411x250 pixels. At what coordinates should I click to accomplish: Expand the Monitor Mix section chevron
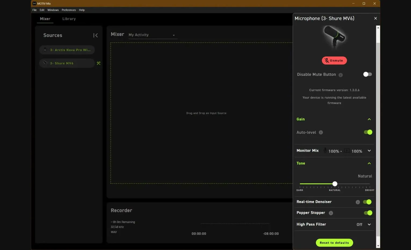click(369, 151)
